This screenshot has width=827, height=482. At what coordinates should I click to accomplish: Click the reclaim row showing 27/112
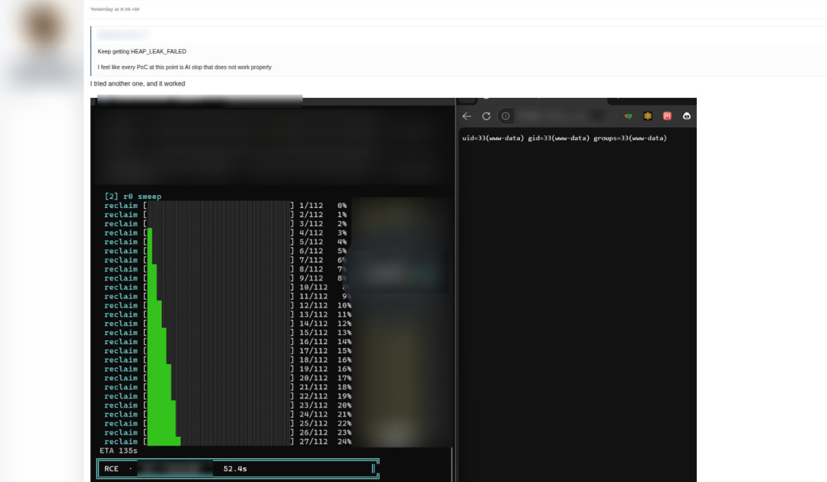(227, 441)
